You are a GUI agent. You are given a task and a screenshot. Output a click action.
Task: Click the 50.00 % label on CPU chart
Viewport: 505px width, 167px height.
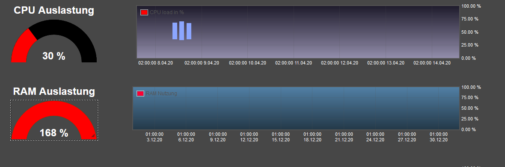point(470,32)
